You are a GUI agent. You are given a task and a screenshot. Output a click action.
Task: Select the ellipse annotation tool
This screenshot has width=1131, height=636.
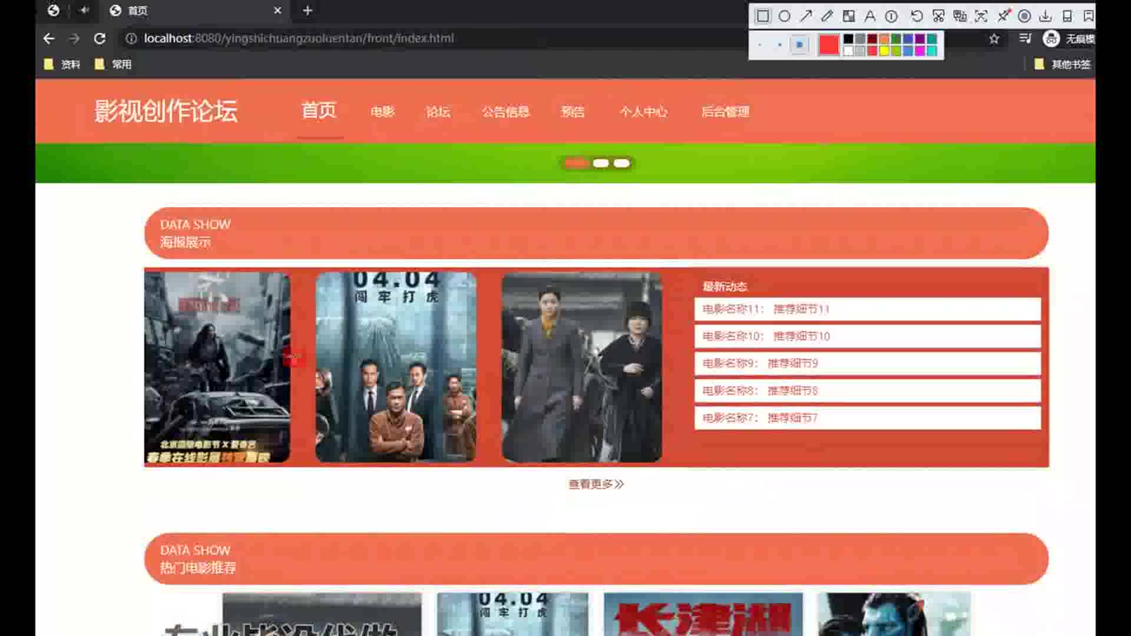(x=784, y=16)
